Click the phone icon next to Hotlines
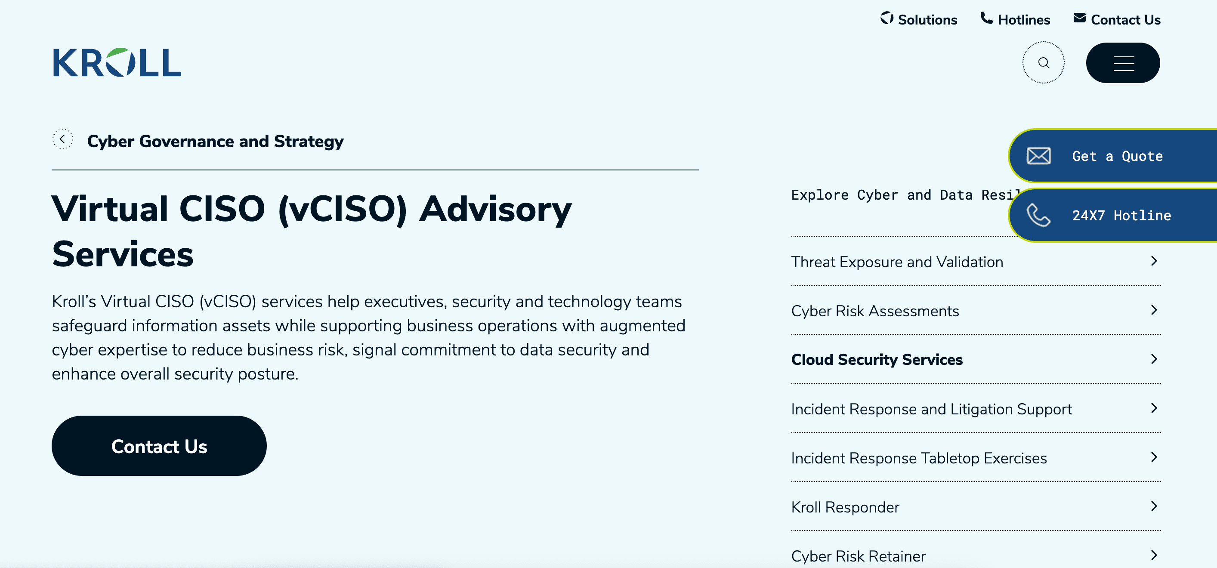1217x568 pixels. (x=986, y=18)
